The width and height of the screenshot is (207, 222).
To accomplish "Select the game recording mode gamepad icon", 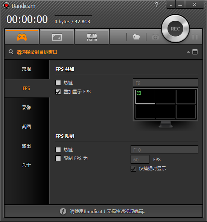I will (22, 37).
